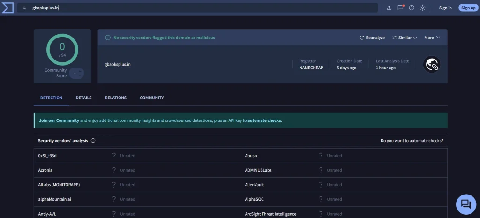
Task: Click the gbapksplus.in search field
Action: [x=197, y=8]
